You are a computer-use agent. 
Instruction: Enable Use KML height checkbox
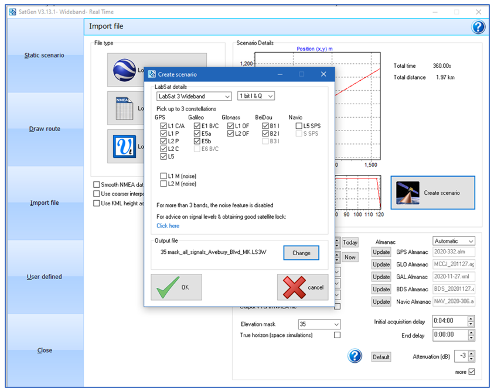click(x=97, y=203)
